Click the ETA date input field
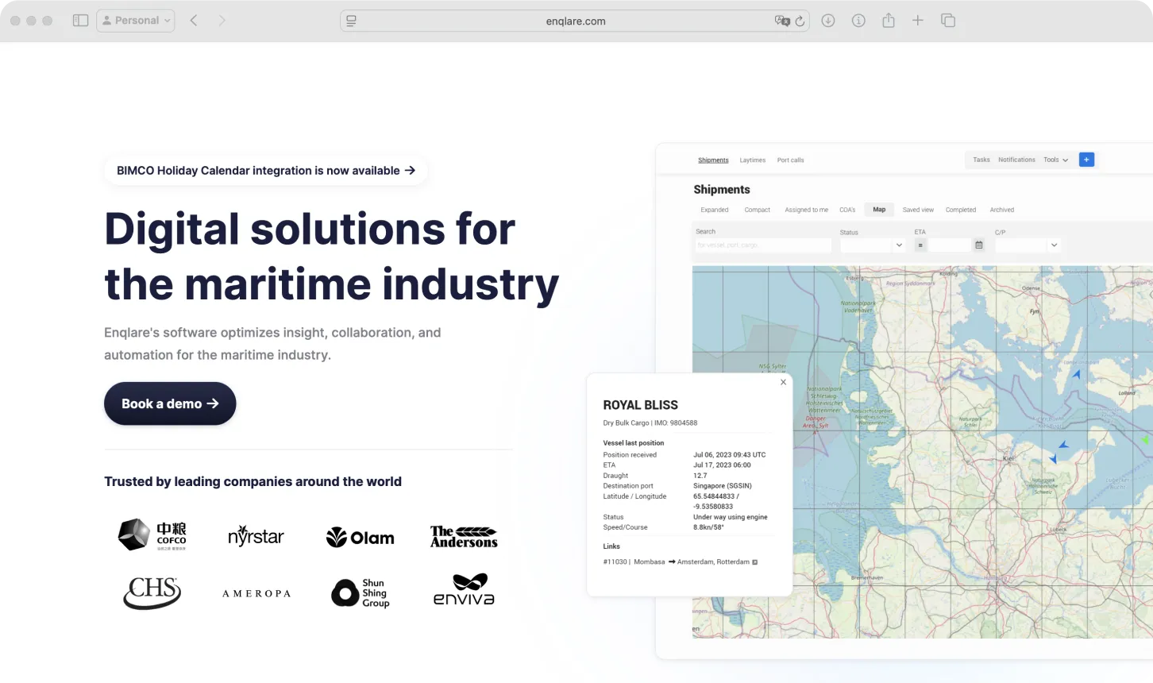Viewport: 1153px width, 683px height. click(x=950, y=245)
